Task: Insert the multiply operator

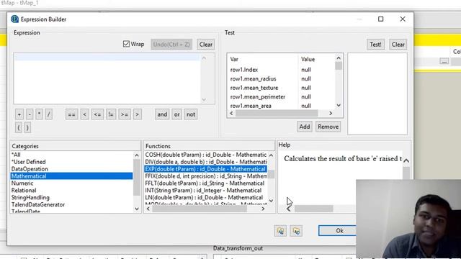Action: pyautogui.click(x=39, y=114)
